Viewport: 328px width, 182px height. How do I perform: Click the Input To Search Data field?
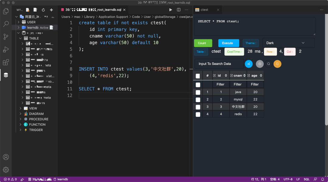click(x=219, y=64)
